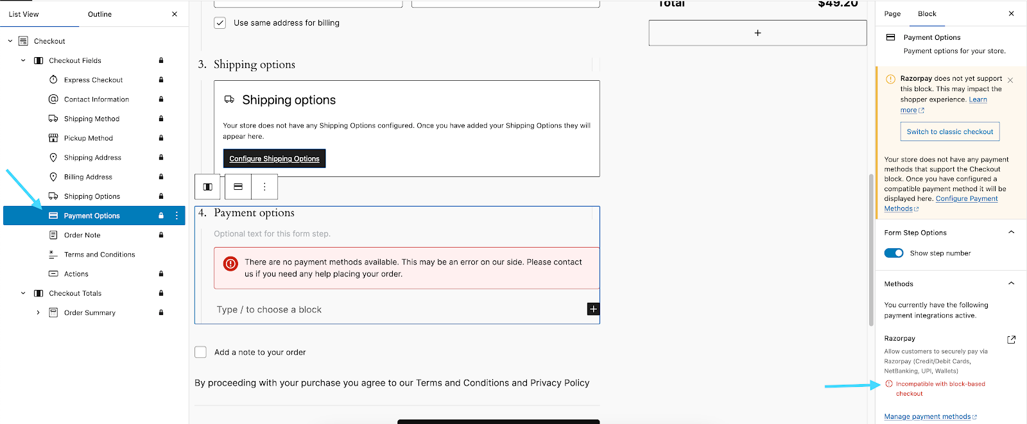Click the Terms and Conditions agreement text
The width and height of the screenshot is (1027, 424).
392,383
